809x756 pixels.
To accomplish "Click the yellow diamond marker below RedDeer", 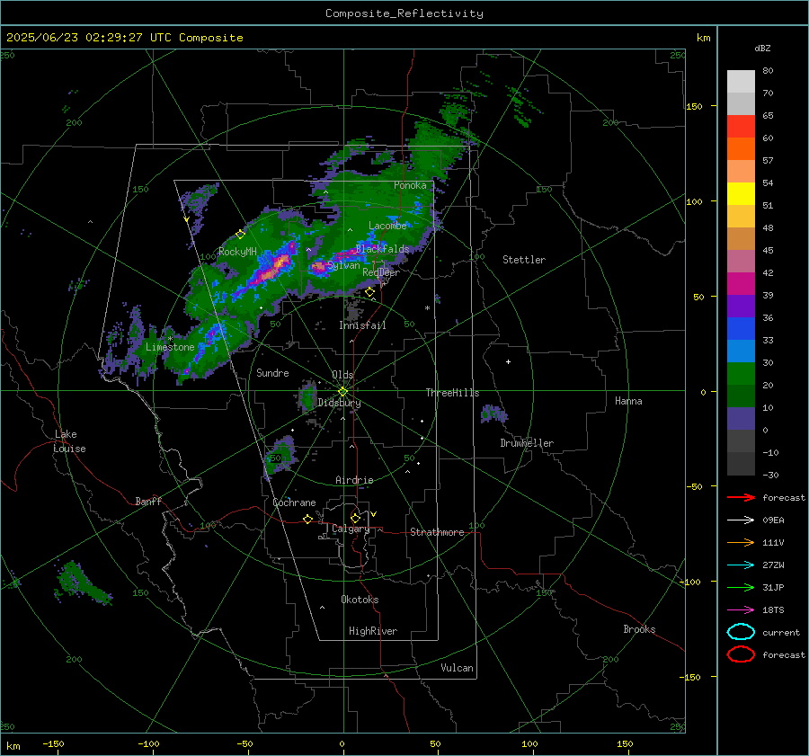I will point(369,292).
